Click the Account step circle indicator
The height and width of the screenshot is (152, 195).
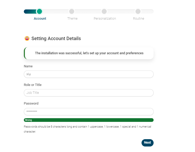(39, 11)
